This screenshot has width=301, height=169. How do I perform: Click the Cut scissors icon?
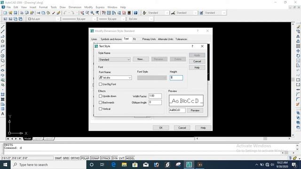(39, 13)
